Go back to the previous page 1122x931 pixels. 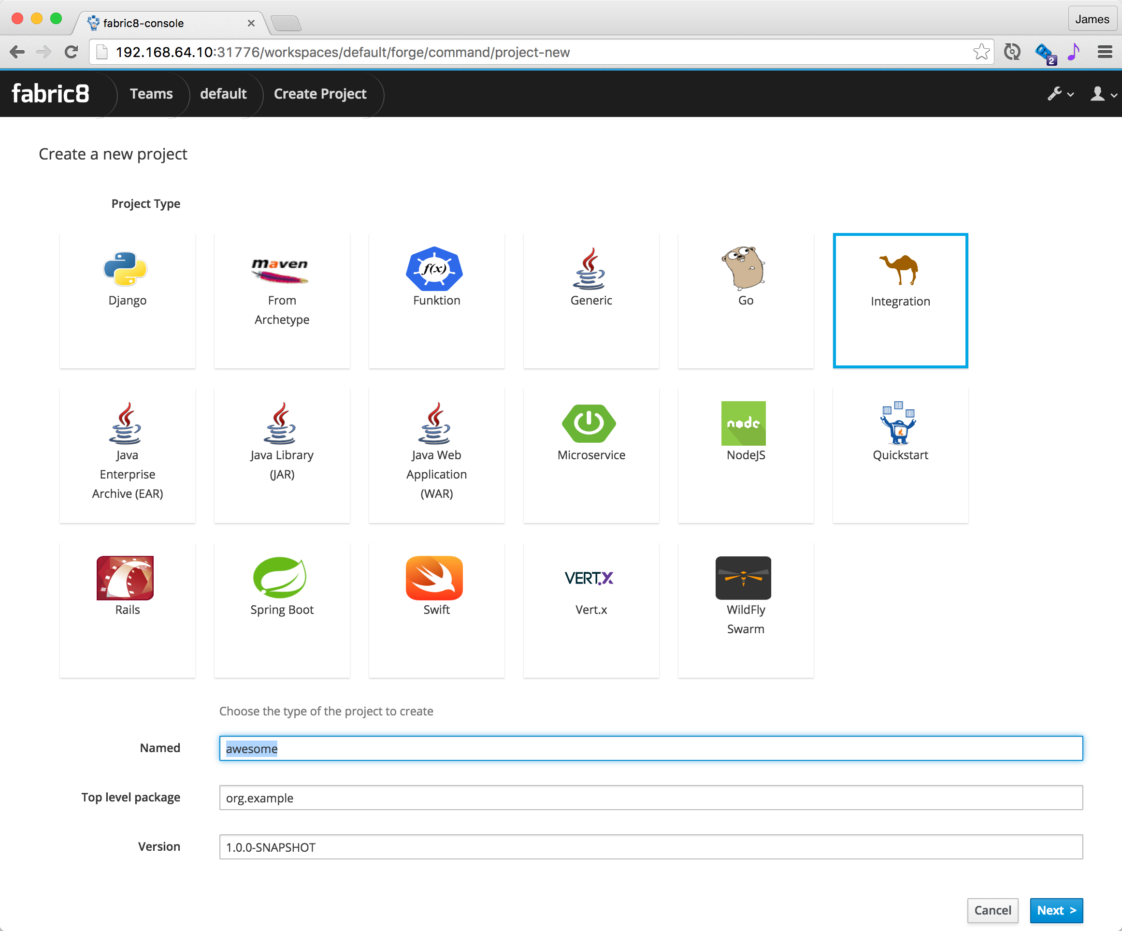click(x=17, y=52)
